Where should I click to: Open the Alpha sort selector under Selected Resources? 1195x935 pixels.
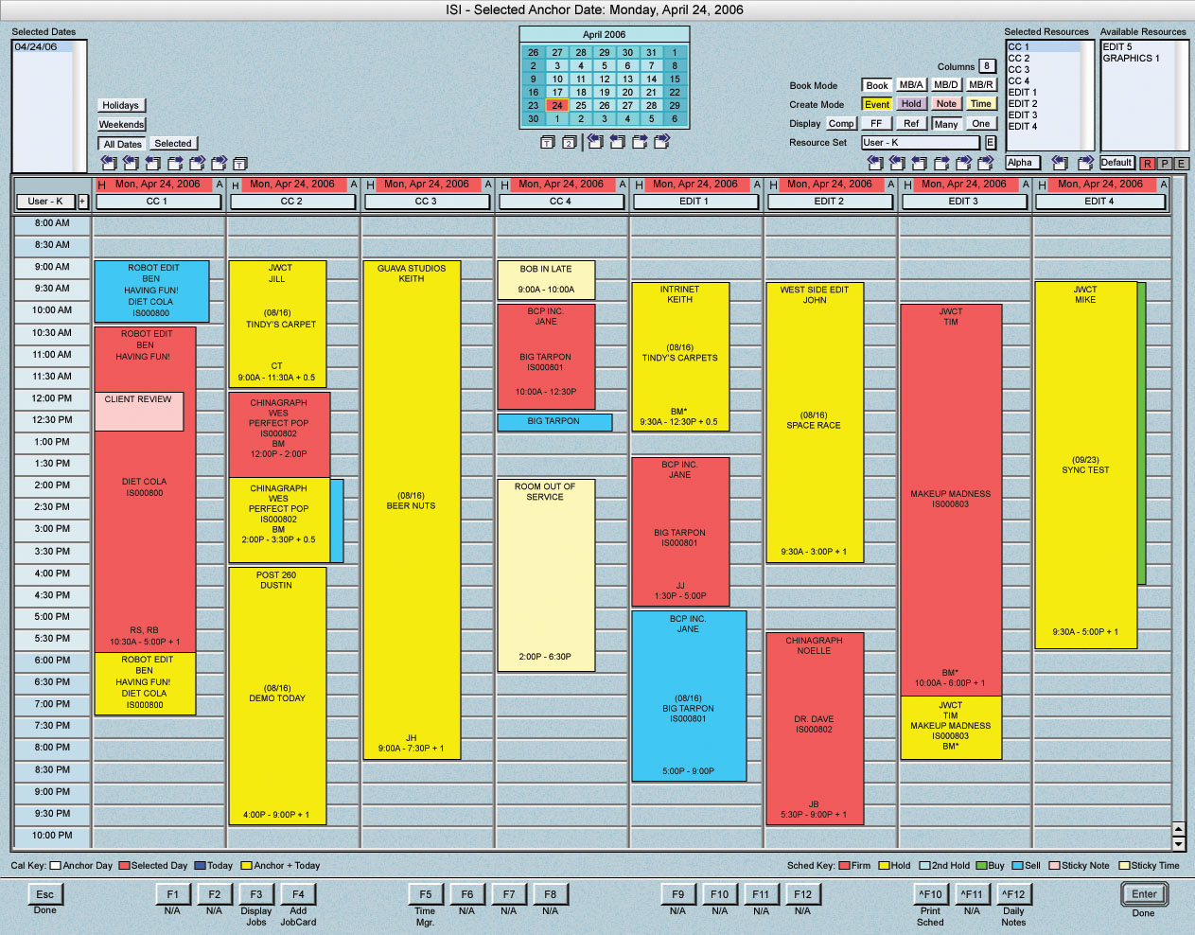(1022, 163)
